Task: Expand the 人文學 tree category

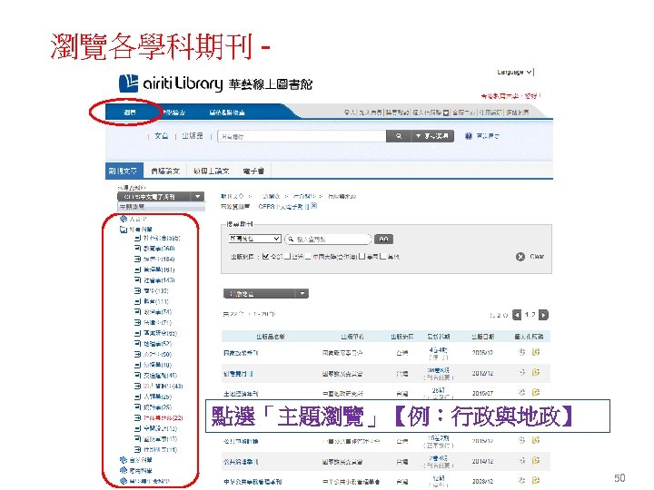Action: point(123,219)
